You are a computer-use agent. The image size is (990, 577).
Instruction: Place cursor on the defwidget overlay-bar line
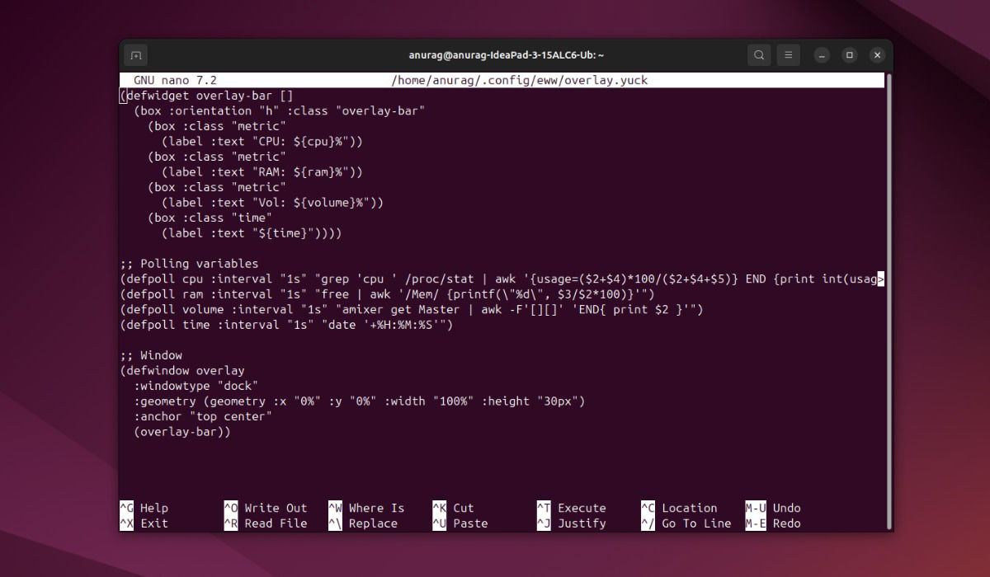(x=206, y=96)
